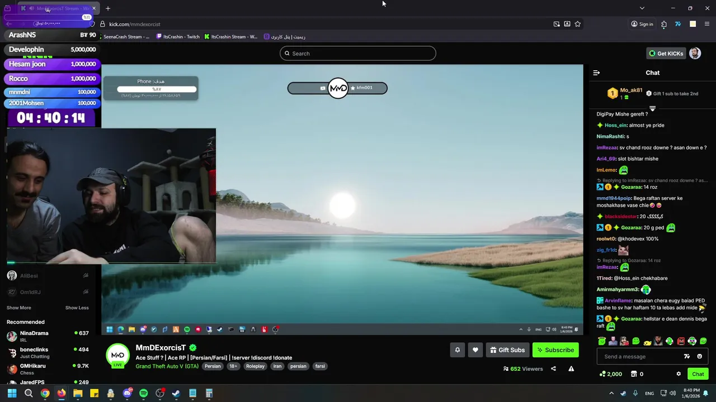Show hidden system tray icons
The height and width of the screenshot is (402, 716).
[x=611, y=393]
